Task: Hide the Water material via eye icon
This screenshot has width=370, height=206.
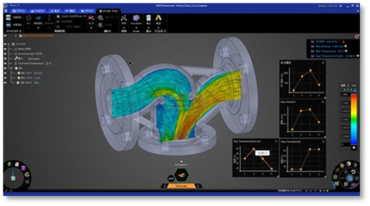Action: pos(5,49)
